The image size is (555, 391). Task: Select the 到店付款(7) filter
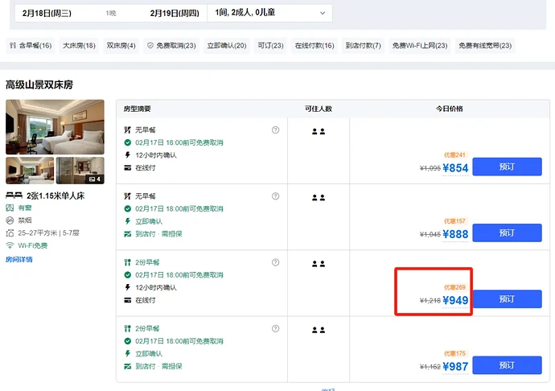coord(363,46)
